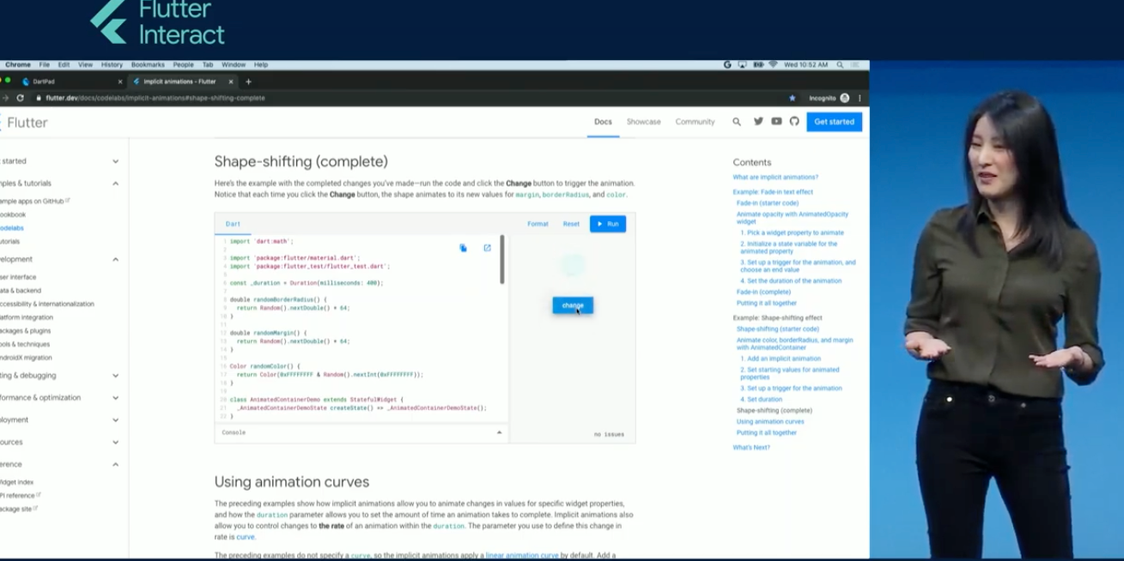Screen dimensions: 1124x561
Task: Click Spotlight search in macOS menu bar
Action: point(840,64)
